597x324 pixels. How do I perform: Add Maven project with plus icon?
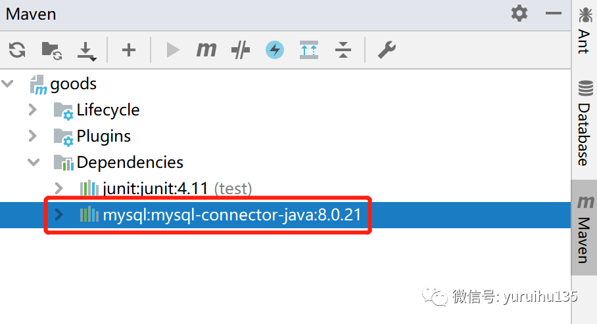click(x=129, y=50)
